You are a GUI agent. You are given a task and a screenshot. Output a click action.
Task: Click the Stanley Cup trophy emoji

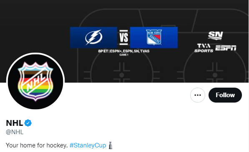click(x=111, y=145)
